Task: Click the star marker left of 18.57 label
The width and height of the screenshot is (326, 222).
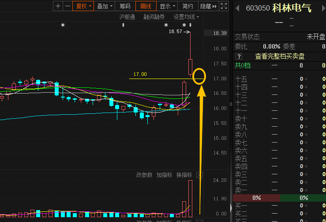Action: [166, 25]
